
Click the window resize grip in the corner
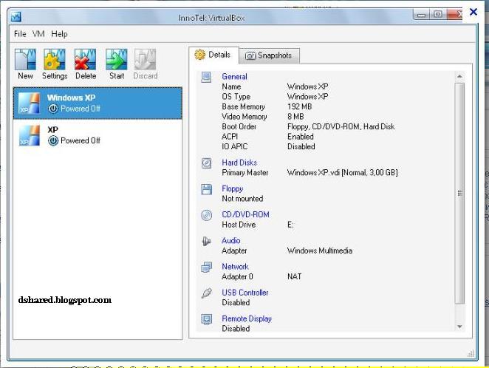click(x=471, y=354)
